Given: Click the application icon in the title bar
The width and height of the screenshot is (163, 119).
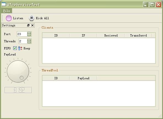Looking at the screenshot, I should [x=4, y=4].
